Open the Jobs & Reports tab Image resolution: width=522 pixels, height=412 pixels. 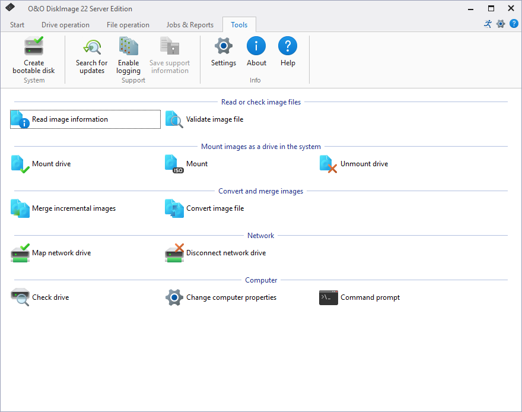[x=190, y=25]
